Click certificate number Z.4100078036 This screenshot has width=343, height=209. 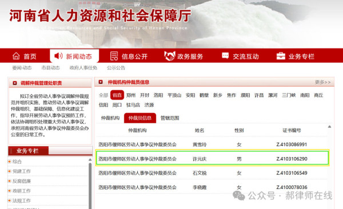point(292,187)
